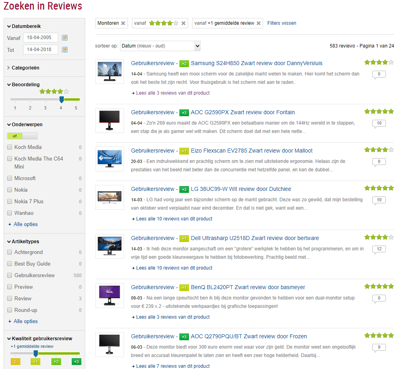This screenshot has width=417, height=369.
Task: Click the Kwaliteit gebruikersreview slider handle
Action: coord(35,353)
